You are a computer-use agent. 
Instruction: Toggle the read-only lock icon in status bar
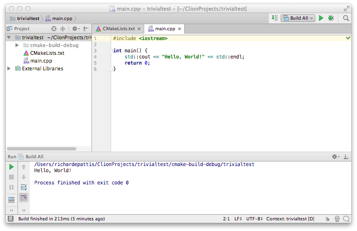point(327,219)
